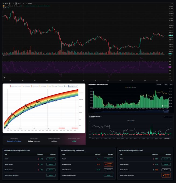Open the Indicators menu in TradingView toolbar
Image resolution: width=176 pixels, height=183 pixels.
(29, 3)
